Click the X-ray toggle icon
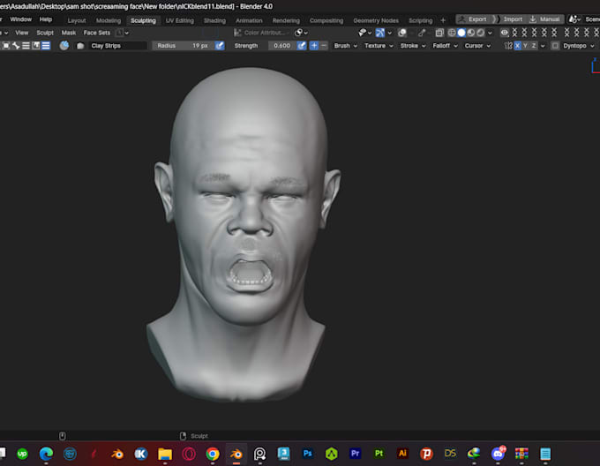 coord(439,33)
